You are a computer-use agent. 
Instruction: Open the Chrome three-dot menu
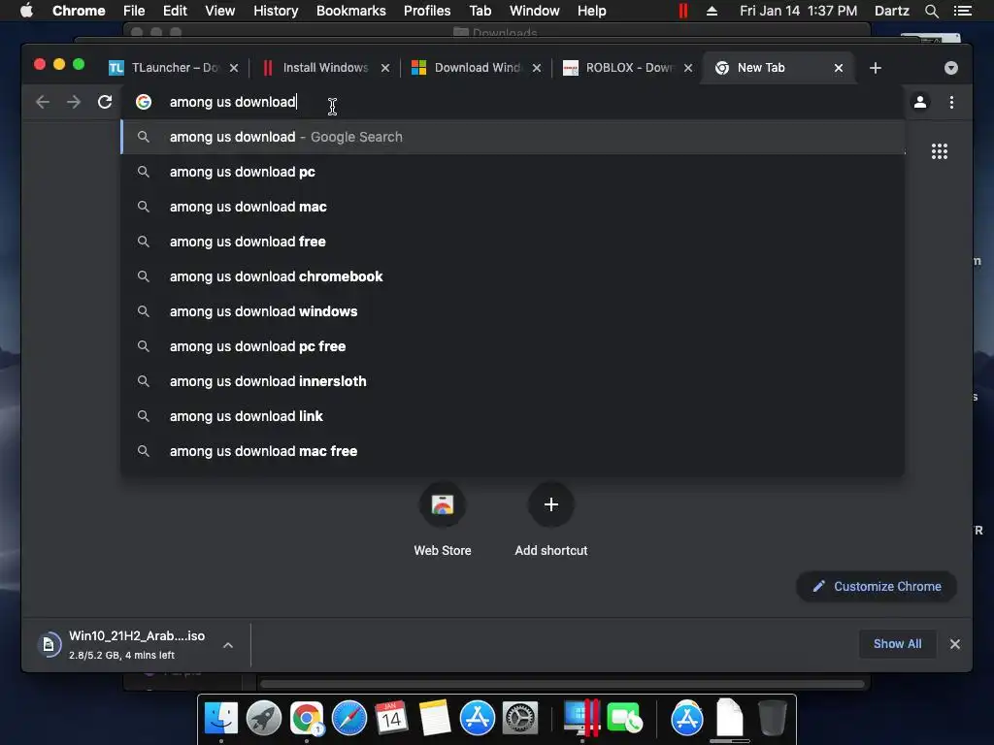tap(951, 102)
